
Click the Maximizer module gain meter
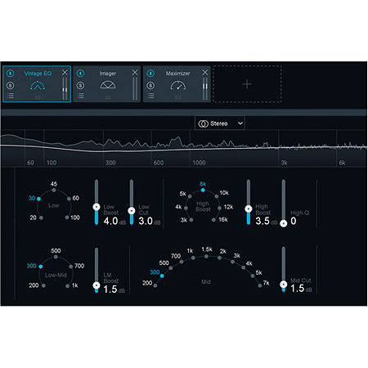click(205, 89)
